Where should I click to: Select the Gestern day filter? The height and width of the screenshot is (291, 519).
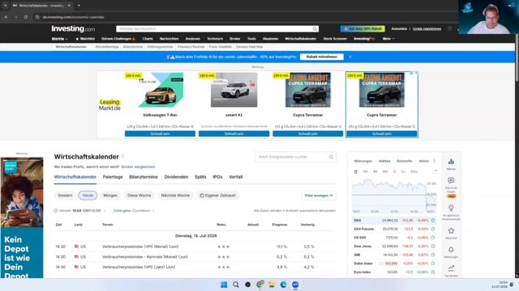[65, 196]
